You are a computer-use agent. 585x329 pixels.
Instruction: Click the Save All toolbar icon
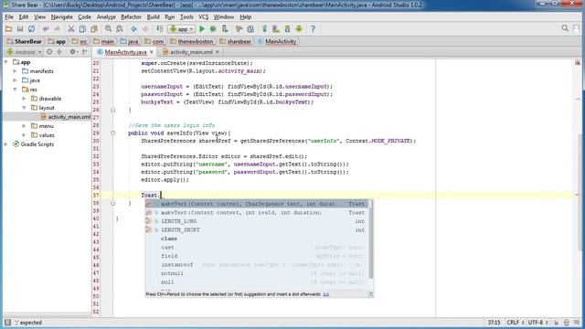[x=20, y=28]
